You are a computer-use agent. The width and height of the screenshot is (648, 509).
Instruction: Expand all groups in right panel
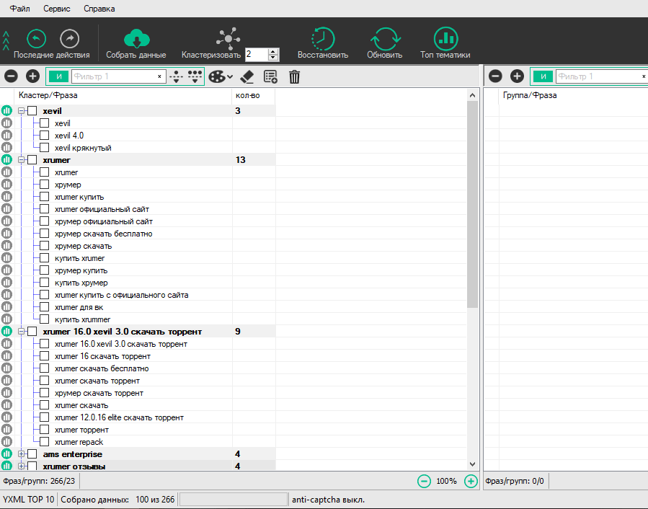pos(517,76)
